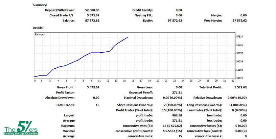276x139 pixels.
Task: Click the 51721 value on chart axis
Action: pyautogui.click(x=240, y=78)
